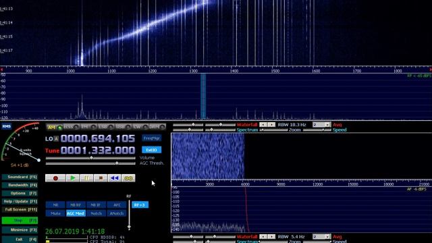The width and height of the screenshot is (432, 243).
Task: Increase lower RBW 5.4 Hz with right arrow
Action: [271, 237]
